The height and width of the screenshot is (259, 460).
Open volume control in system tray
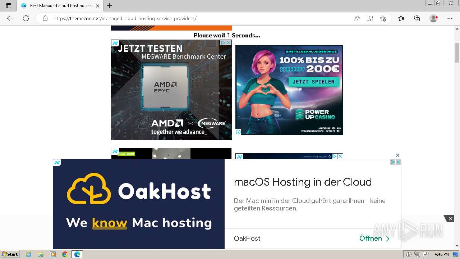[x=409, y=254]
